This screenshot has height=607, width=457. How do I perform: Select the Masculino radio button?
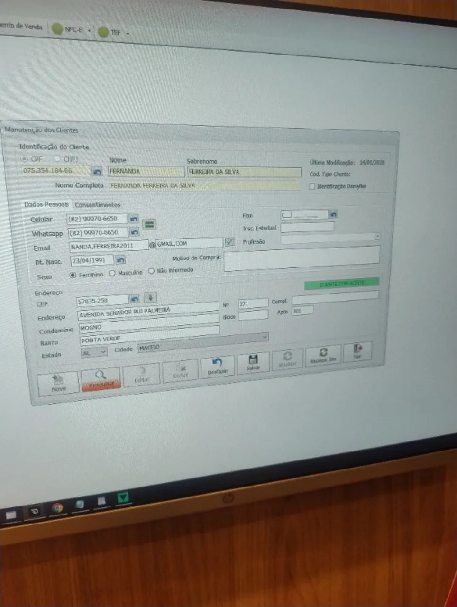click(x=112, y=273)
